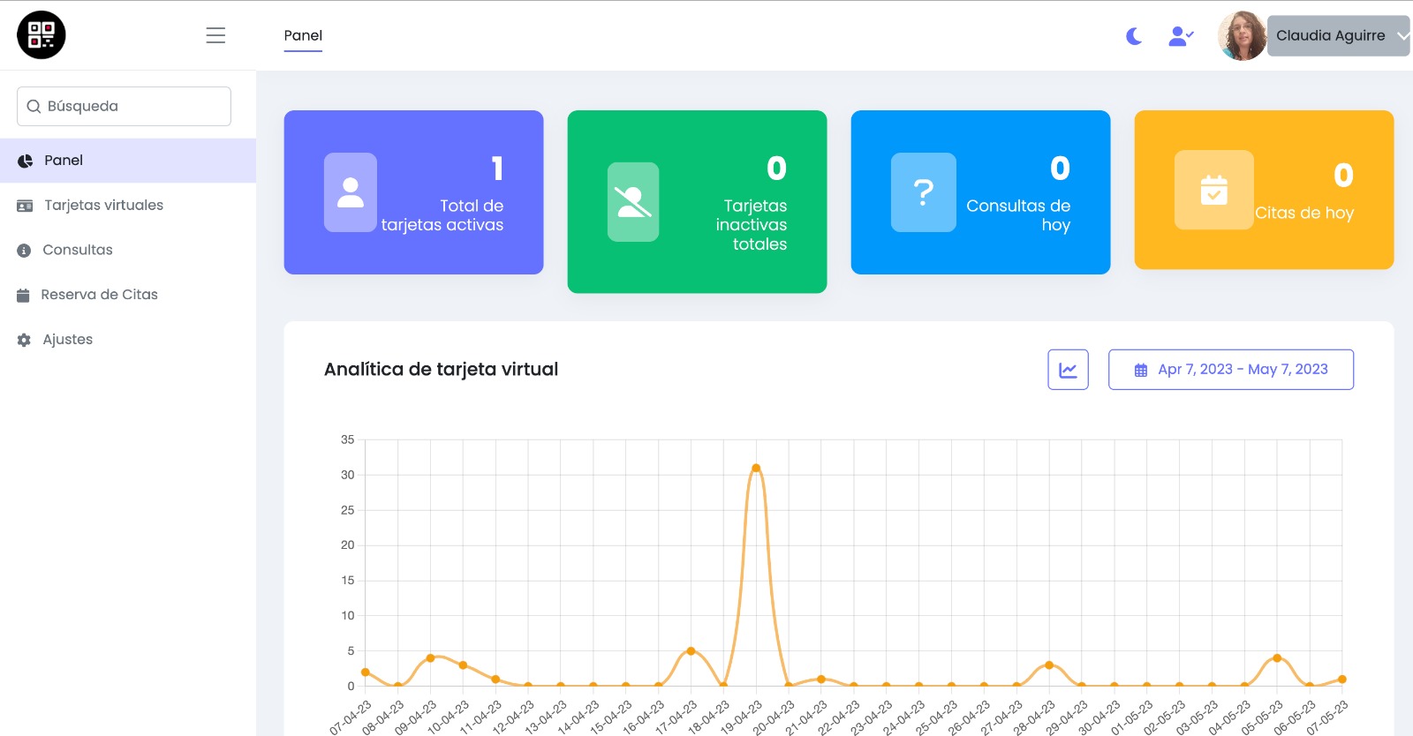Image resolution: width=1413 pixels, height=736 pixels.
Task: Click the Ajustes gear icon
Action: [x=24, y=340]
